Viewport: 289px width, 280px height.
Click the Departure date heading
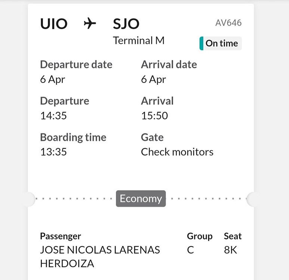pyautogui.click(x=76, y=64)
